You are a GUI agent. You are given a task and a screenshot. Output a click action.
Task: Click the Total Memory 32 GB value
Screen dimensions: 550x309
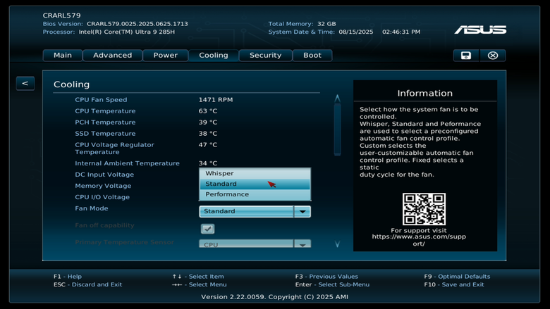pyautogui.click(x=326, y=24)
